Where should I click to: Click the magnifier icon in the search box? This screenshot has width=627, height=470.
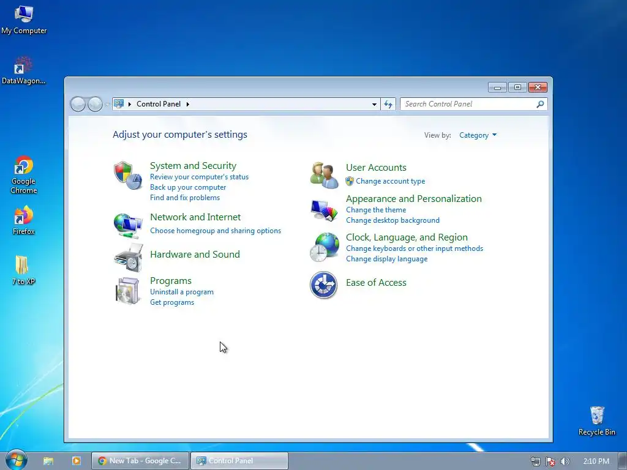click(540, 104)
